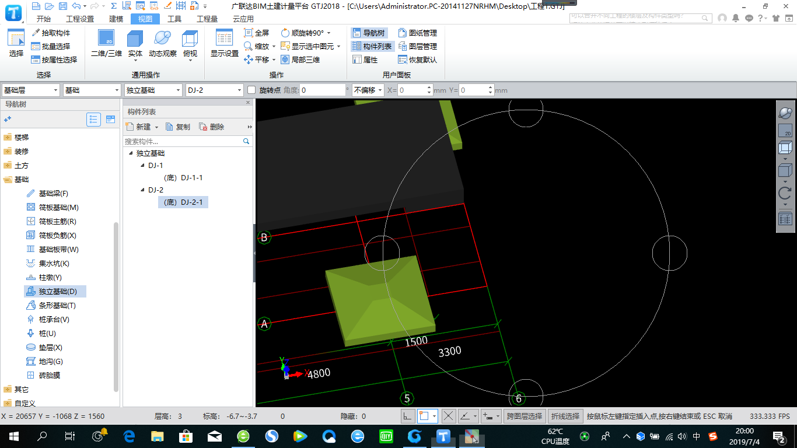Open the 不偏移 offset dropdown
Viewport: 797px width, 448px height.
point(368,90)
